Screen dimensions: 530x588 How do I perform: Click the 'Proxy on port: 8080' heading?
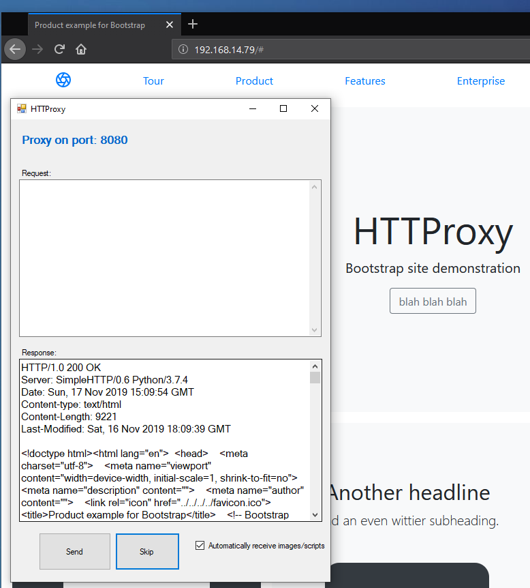(x=74, y=140)
